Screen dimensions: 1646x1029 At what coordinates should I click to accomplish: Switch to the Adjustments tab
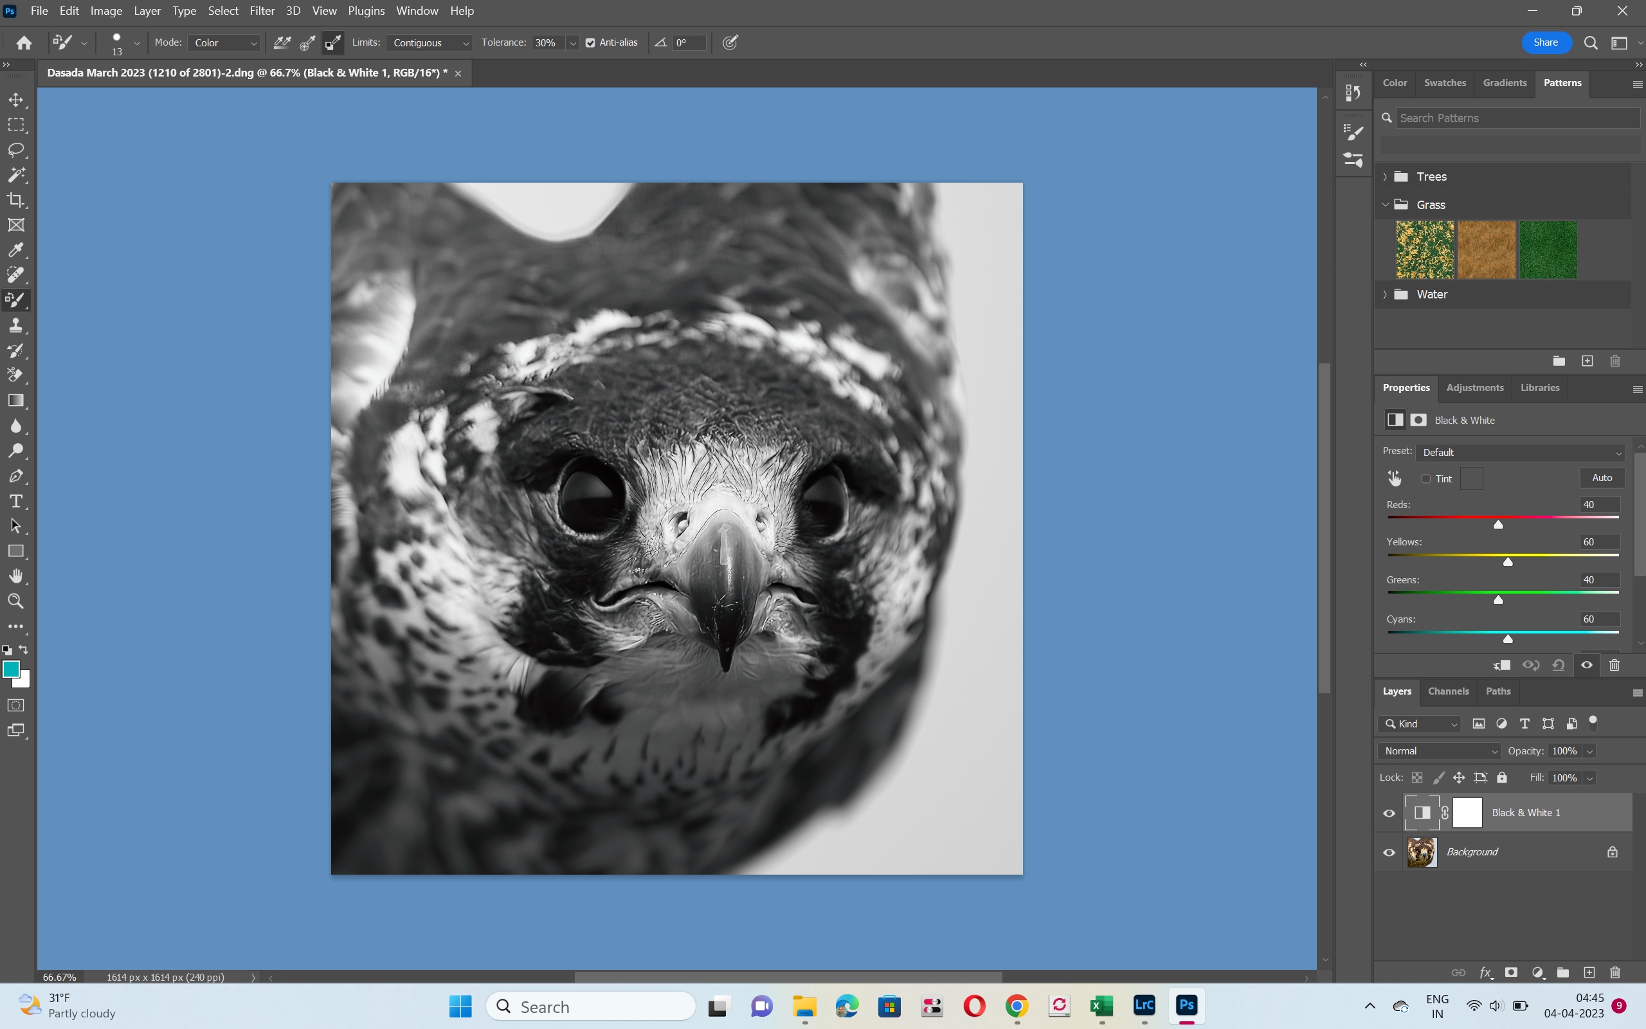[1474, 388]
